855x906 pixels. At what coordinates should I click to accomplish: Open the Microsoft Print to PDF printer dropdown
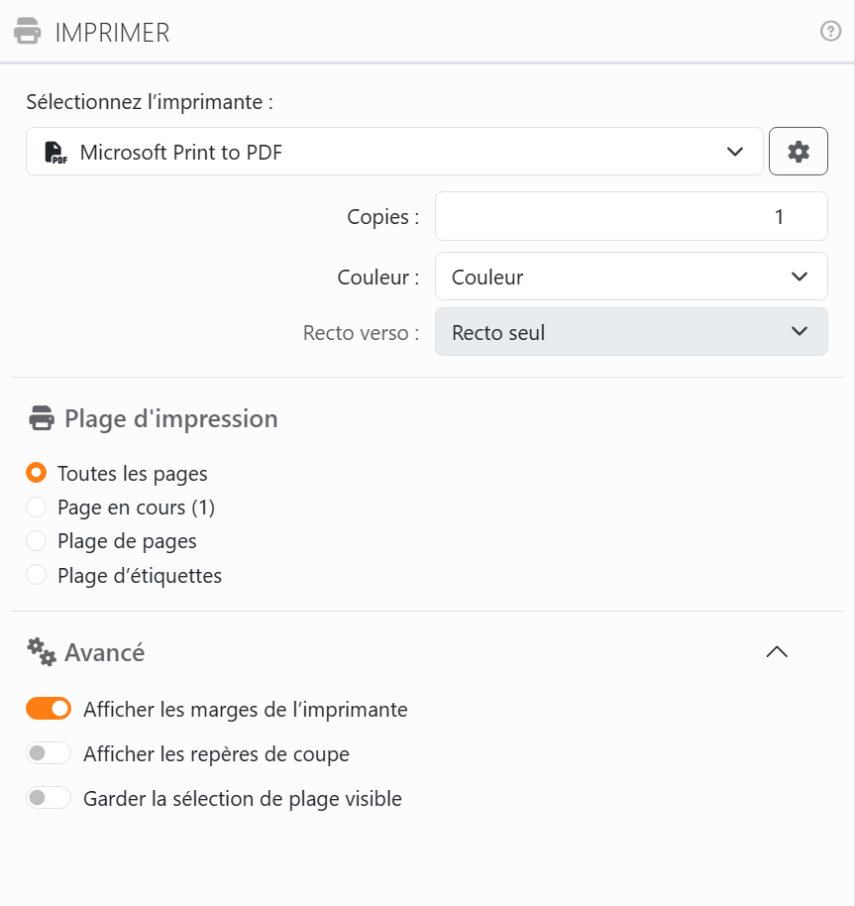[394, 152]
